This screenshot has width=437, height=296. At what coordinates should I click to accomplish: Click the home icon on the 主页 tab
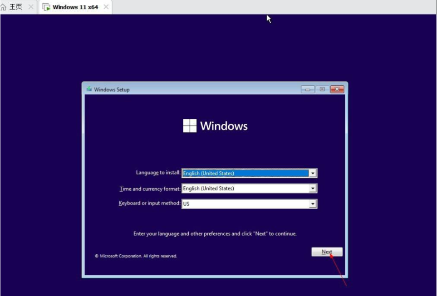pos(4,7)
